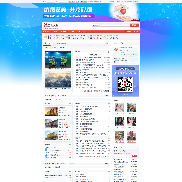The height and width of the screenshot is (182, 182).
Task: Open the clouds sunset photo thumbnail
Action: 58,79
